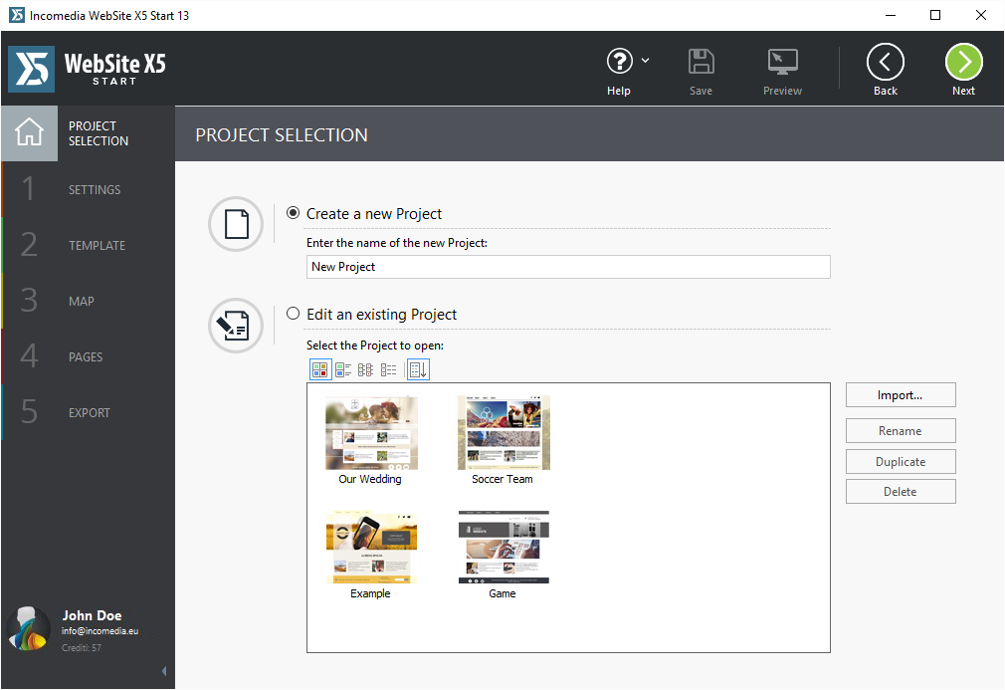Proceed with the Next arrow button
The image size is (1005, 690).
point(962,62)
